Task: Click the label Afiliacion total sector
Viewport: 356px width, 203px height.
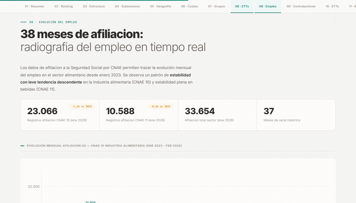Action: (x=209, y=120)
